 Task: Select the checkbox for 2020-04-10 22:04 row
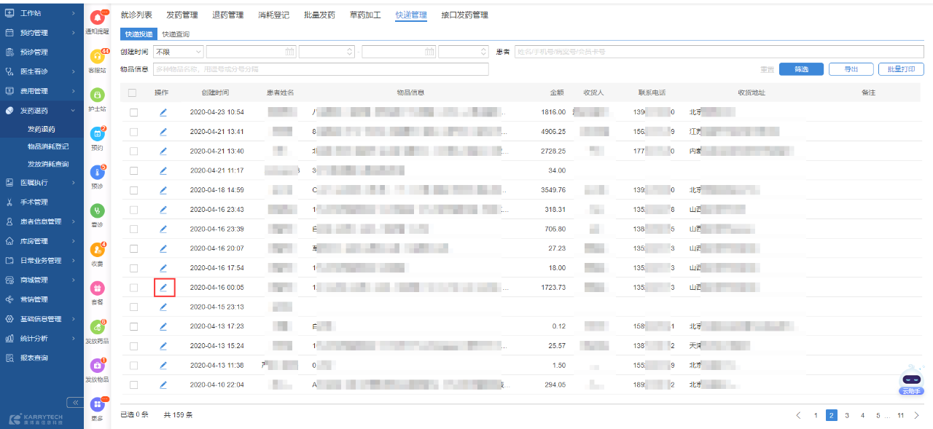coord(133,385)
